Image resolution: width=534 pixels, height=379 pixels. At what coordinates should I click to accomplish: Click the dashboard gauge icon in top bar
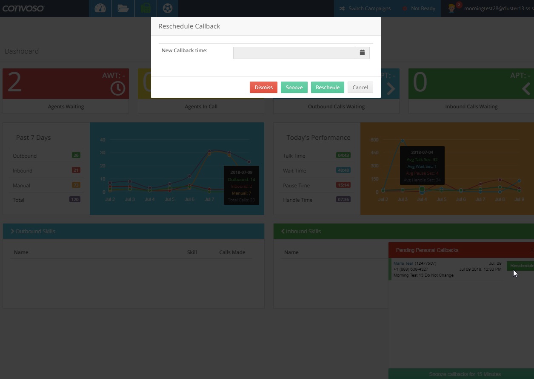click(x=100, y=8)
